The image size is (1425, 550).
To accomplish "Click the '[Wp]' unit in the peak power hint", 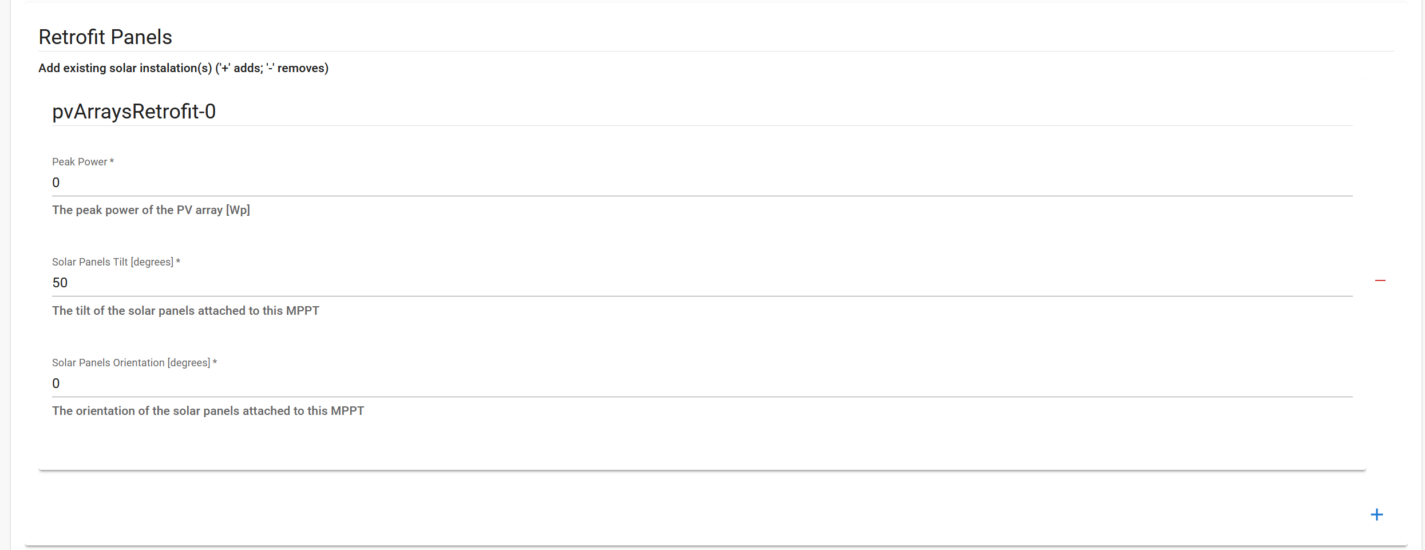I will coord(238,210).
